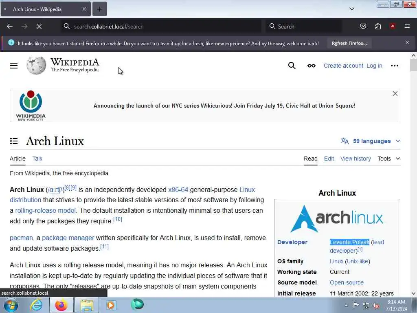Switch to the Article tab
The height and width of the screenshot is (313, 417).
point(18,159)
